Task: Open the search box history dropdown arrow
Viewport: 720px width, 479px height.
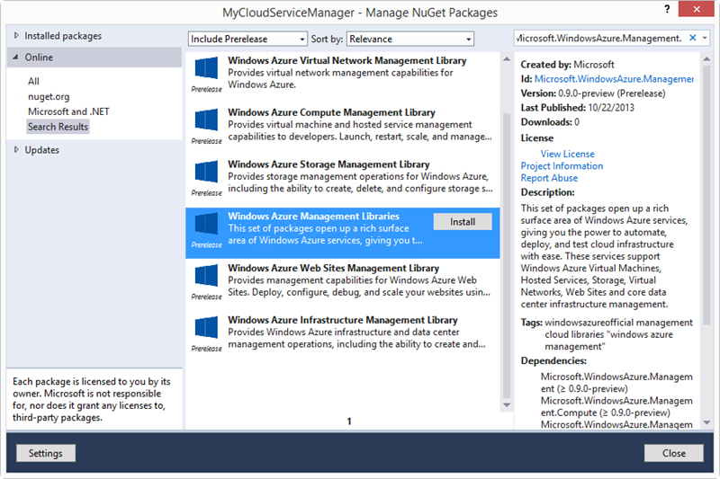Action: 705,38
